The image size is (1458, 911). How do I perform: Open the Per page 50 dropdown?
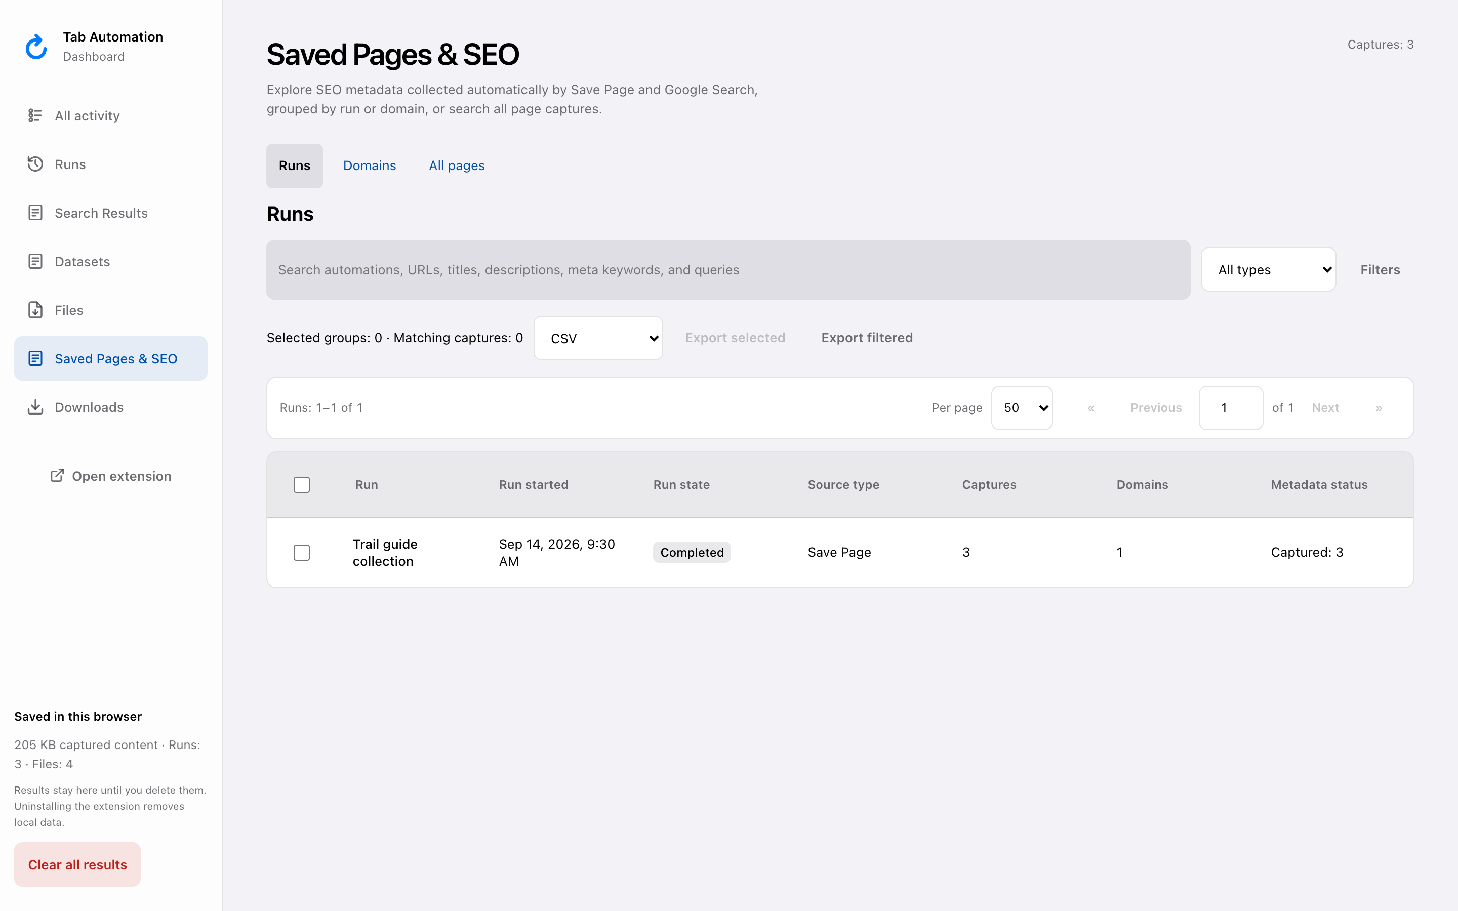coord(1022,408)
